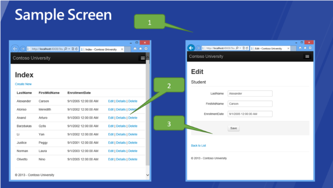Refresh page in Index window address bar
The height and width of the screenshot is (188, 333).
(76, 49)
